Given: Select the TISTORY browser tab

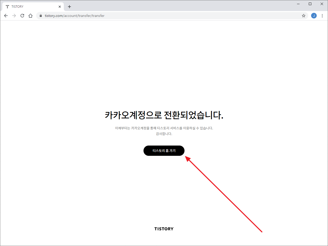Looking at the screenshot, I should [x=33, y=7].
